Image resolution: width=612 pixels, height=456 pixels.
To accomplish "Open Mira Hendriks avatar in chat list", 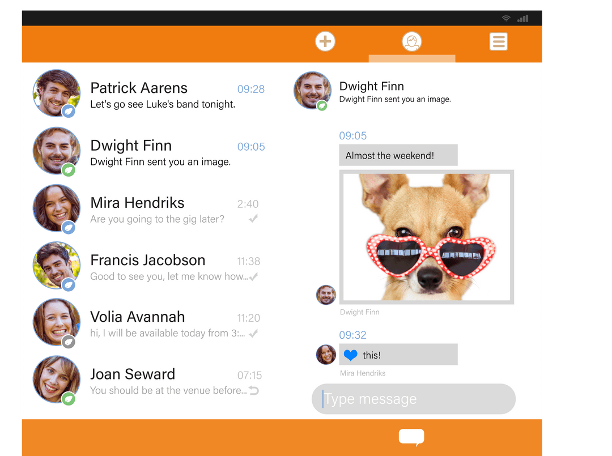I will (57, 207).
